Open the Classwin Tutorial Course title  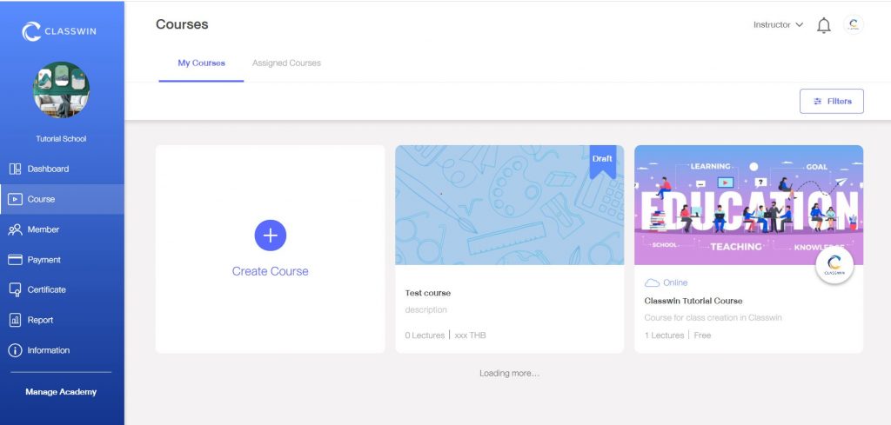[x=693, y=301]
